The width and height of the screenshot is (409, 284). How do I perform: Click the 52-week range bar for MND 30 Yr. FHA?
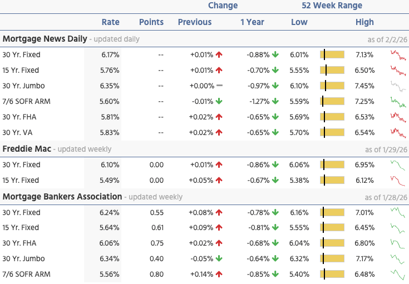[332, 117]
